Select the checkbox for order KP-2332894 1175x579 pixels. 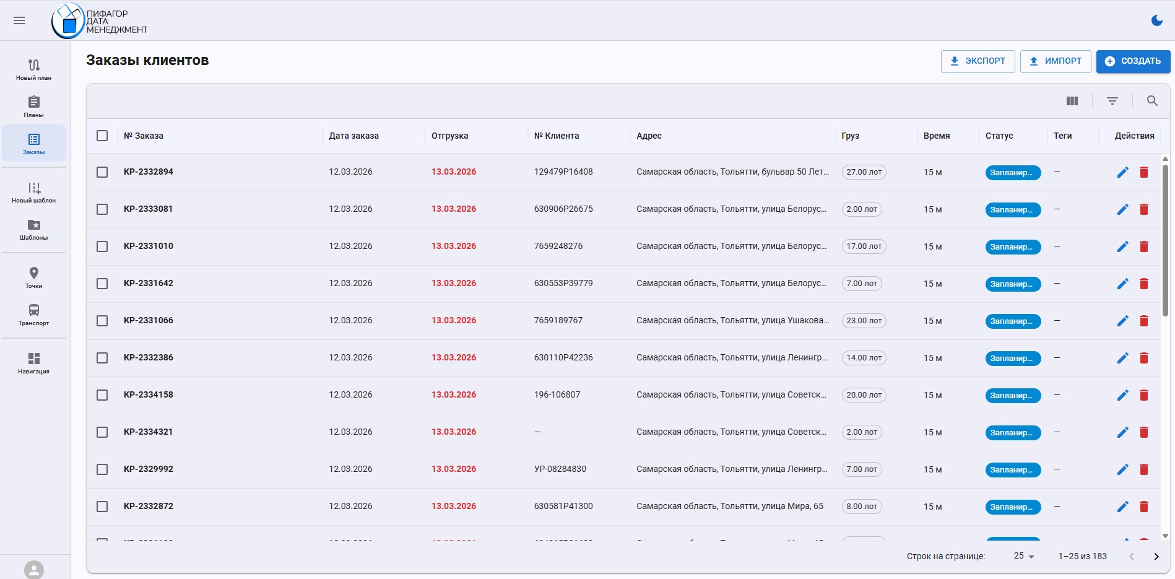[102, 172]
